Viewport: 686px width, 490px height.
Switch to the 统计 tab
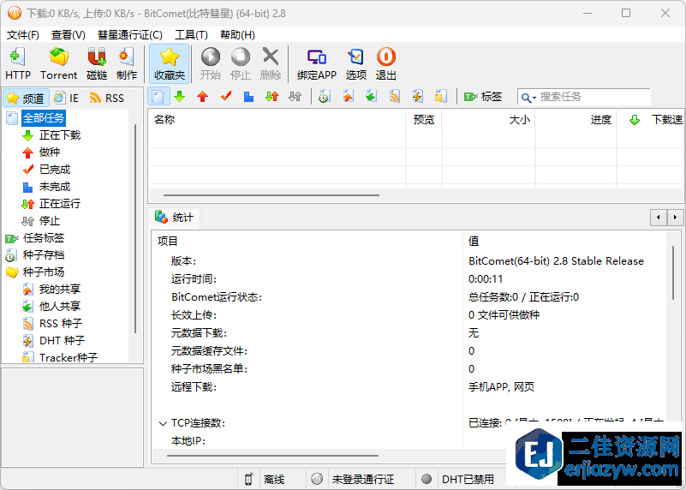click(x=174, y=218)
